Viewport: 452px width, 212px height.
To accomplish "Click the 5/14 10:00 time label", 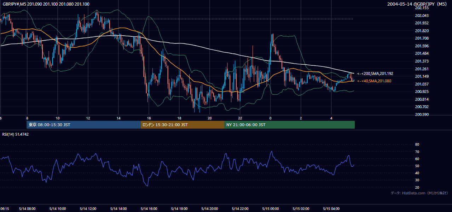I will pos(58,209).
